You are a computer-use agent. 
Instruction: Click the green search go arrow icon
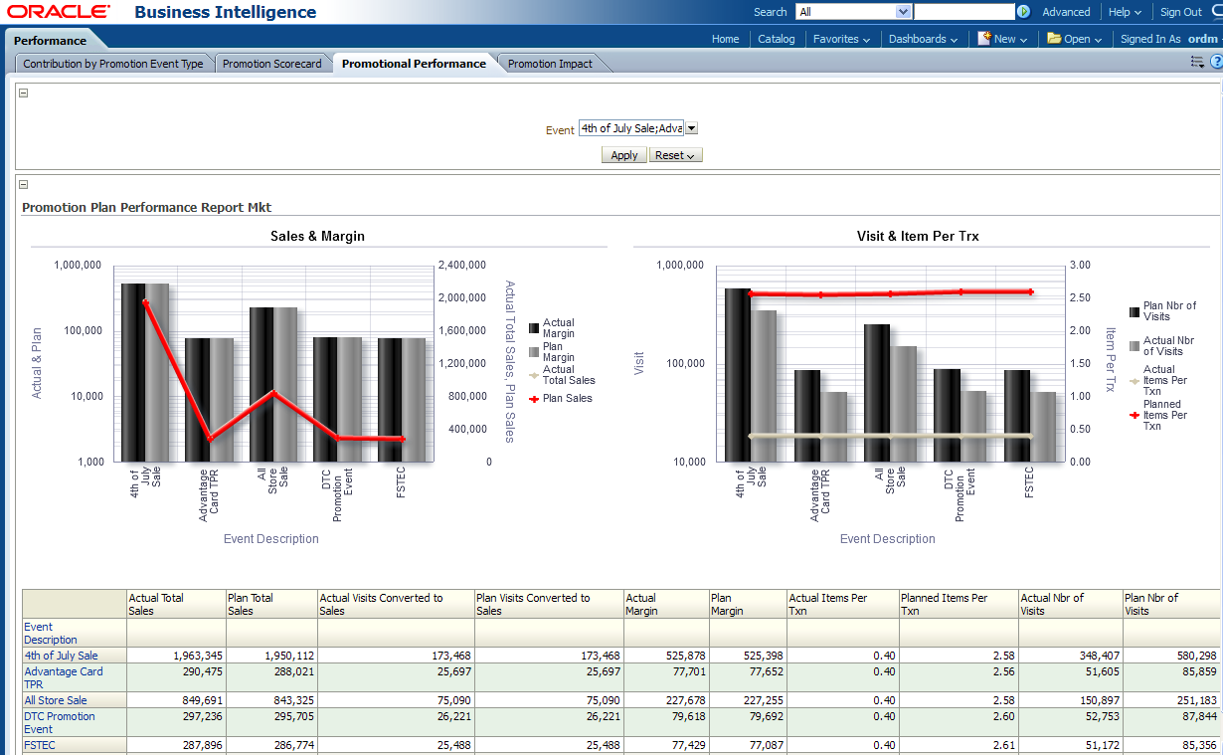(1023, 12)
